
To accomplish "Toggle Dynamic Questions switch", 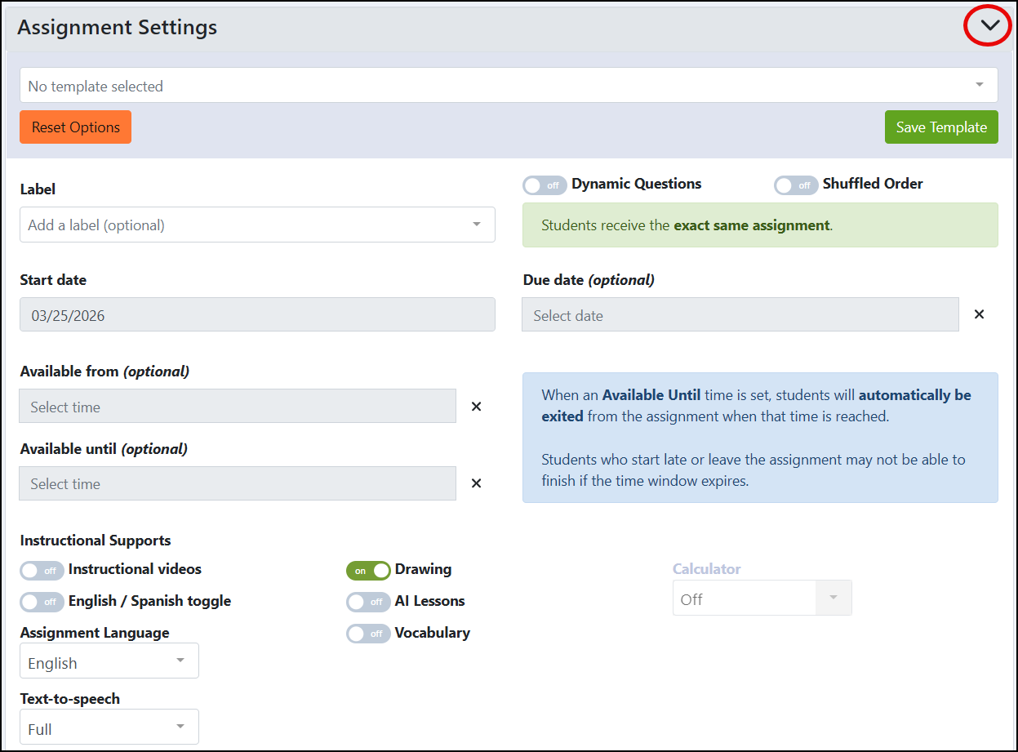I will click(545, 185).
